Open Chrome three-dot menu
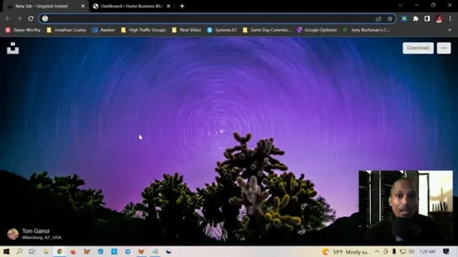This screenshot has width=458, height=257. [x=450, y=19]
